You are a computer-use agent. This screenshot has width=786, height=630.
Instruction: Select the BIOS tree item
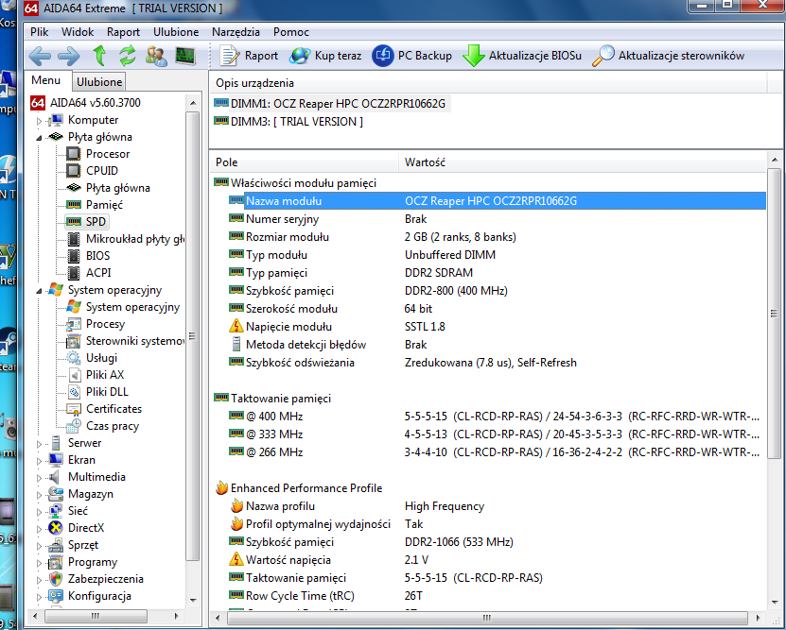(x=97, y=256)
